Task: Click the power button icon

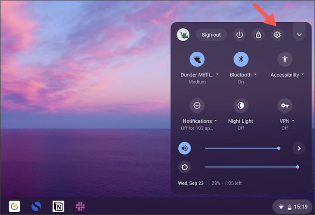Action: click(x=239, y=35)
